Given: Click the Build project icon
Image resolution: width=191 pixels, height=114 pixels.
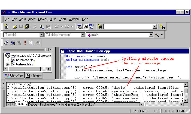Looking at the screenshot, I should (x=13, y=43).
